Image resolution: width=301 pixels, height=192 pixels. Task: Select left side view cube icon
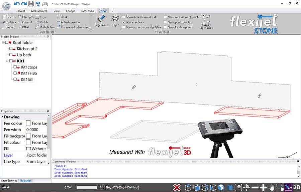click(213, 187)
